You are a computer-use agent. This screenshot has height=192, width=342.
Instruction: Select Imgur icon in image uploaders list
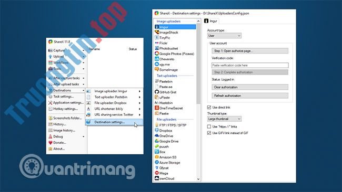[x=157, y=27]
